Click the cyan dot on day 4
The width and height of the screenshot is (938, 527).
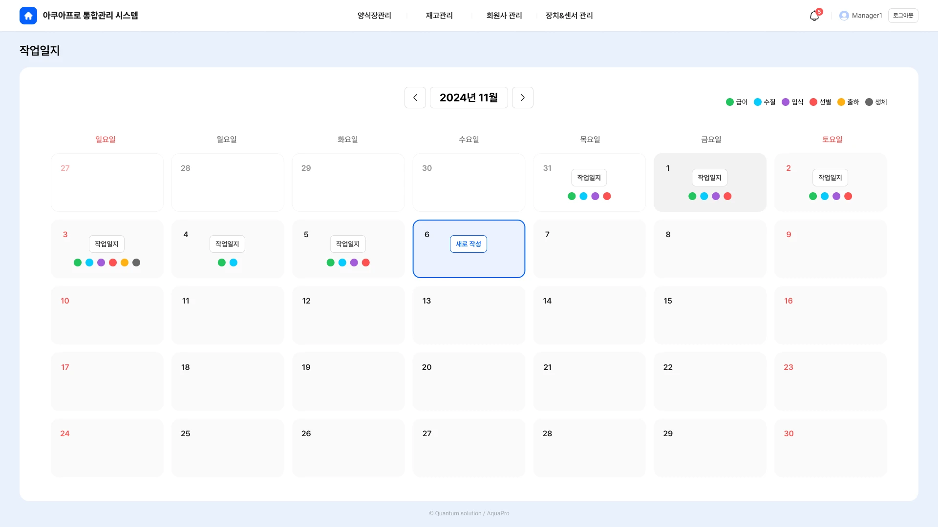(x=234, y=263)
